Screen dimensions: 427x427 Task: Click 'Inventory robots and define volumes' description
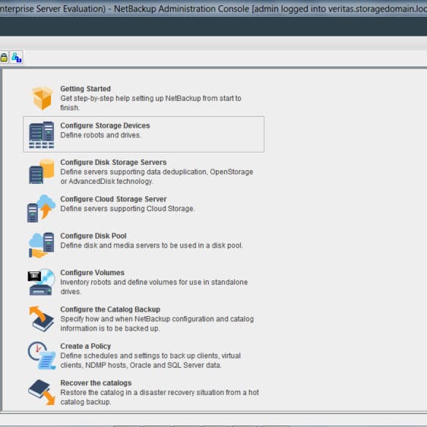tap(154, 287)
